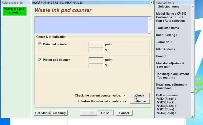
Task: Click 'Head ID :' label
Action: point(163,56)
